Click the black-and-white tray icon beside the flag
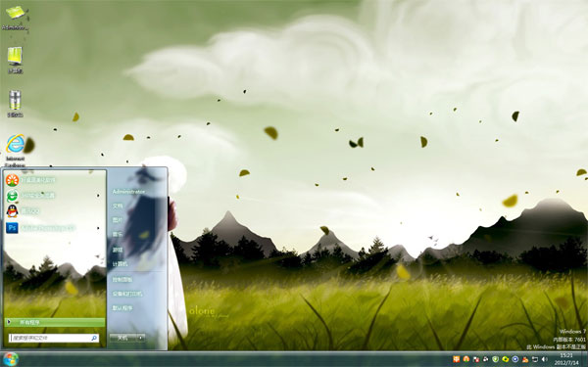Viewport: 588px width, 367px height. (486, 359)
